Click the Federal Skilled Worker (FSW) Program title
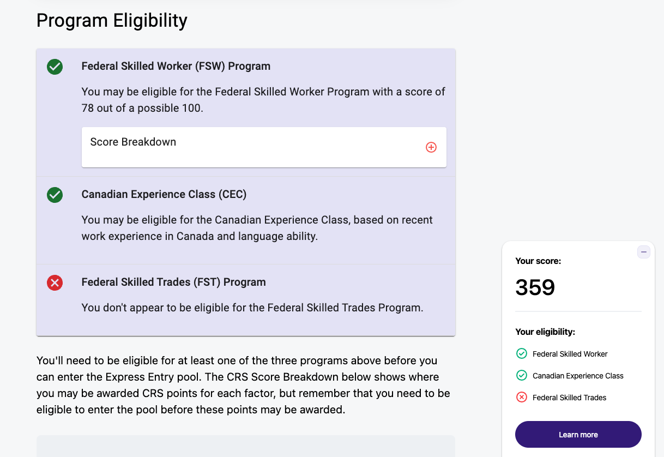Image resolution: width=664 pixels, height=457 pixels. (176, 65)
